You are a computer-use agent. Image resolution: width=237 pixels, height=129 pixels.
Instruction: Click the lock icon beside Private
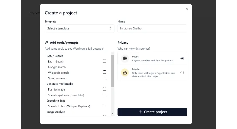pos(125,73)
